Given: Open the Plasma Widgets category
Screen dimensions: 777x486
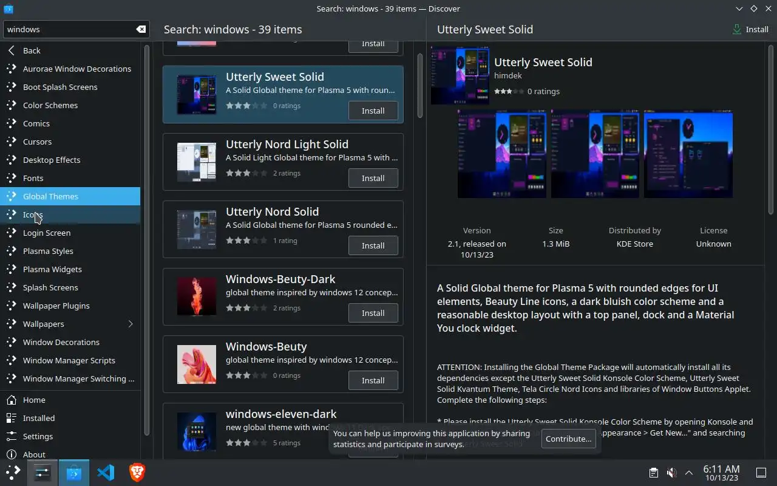Looking at the screenshot, I should 70,269.
